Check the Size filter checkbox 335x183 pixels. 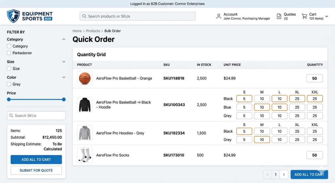click(9, 69)
